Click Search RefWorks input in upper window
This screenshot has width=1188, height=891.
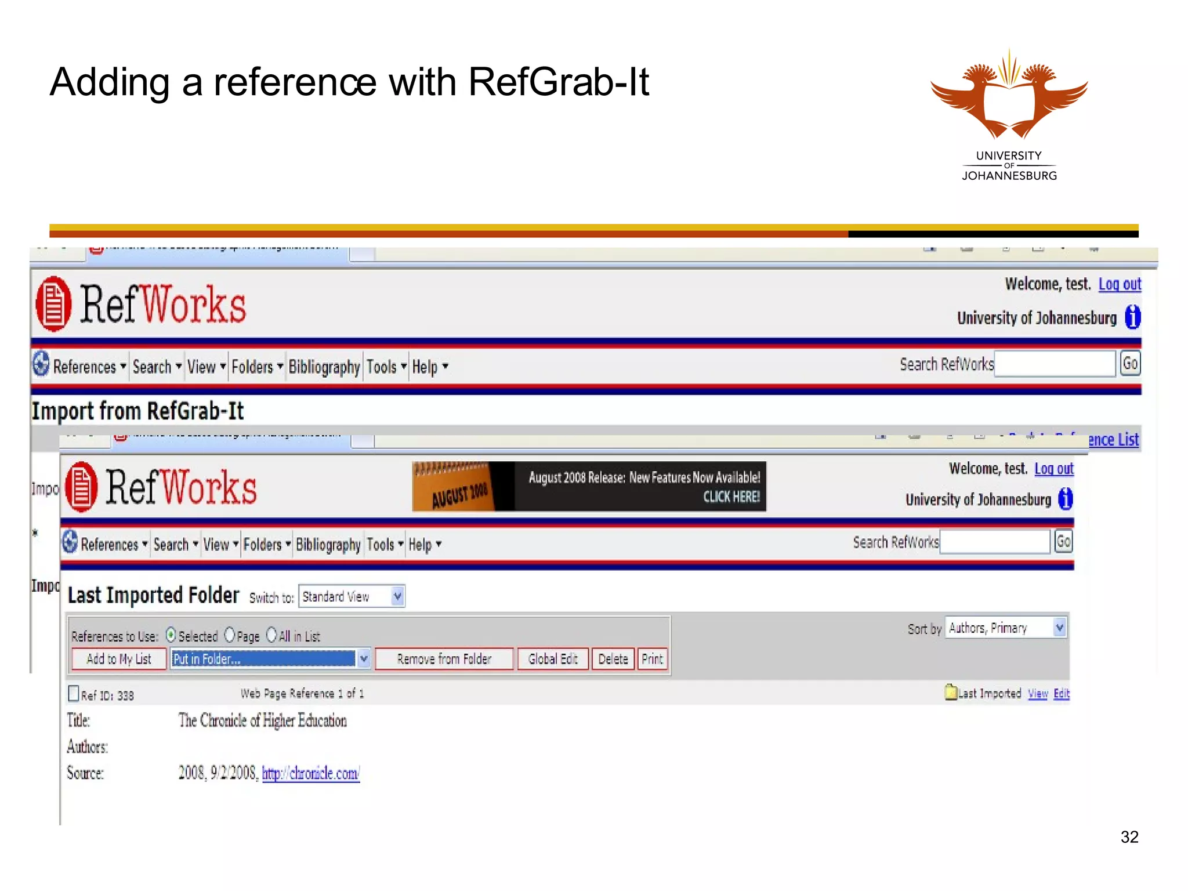pyautogui.click(x=1055, y=364)
